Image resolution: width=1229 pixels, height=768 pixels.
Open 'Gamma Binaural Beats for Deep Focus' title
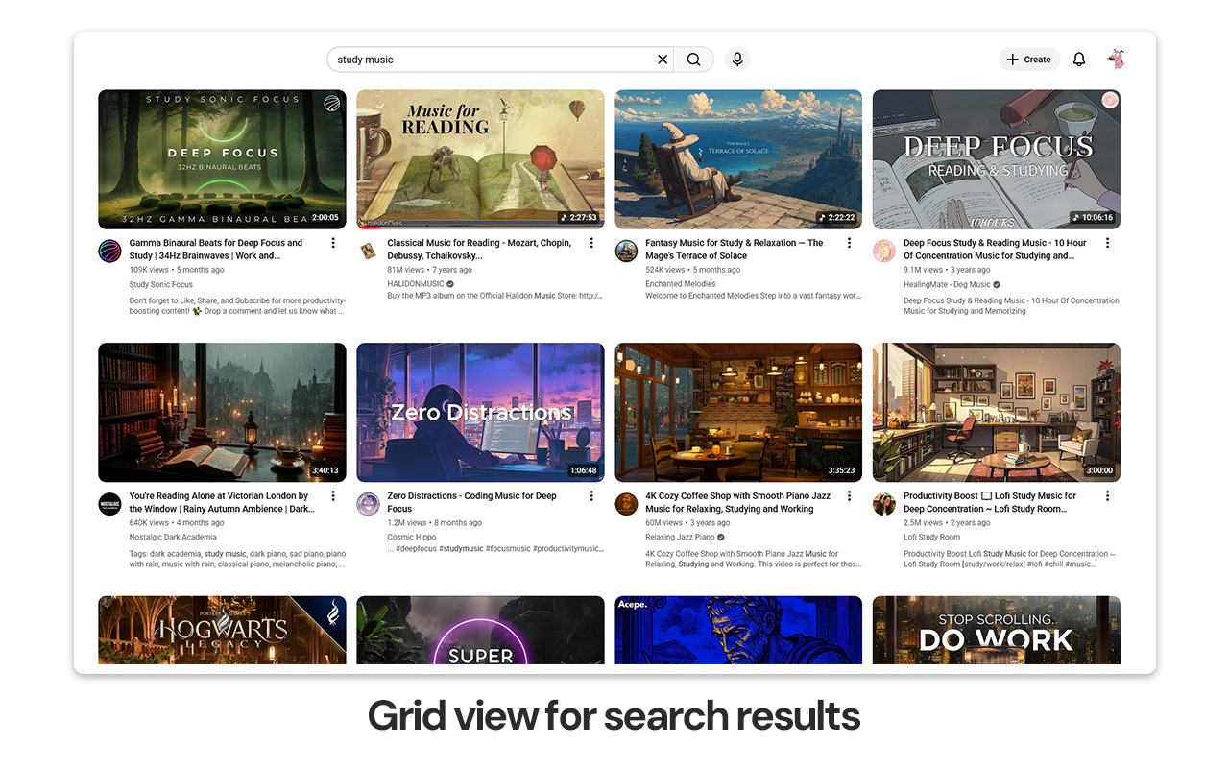point(216,250)
